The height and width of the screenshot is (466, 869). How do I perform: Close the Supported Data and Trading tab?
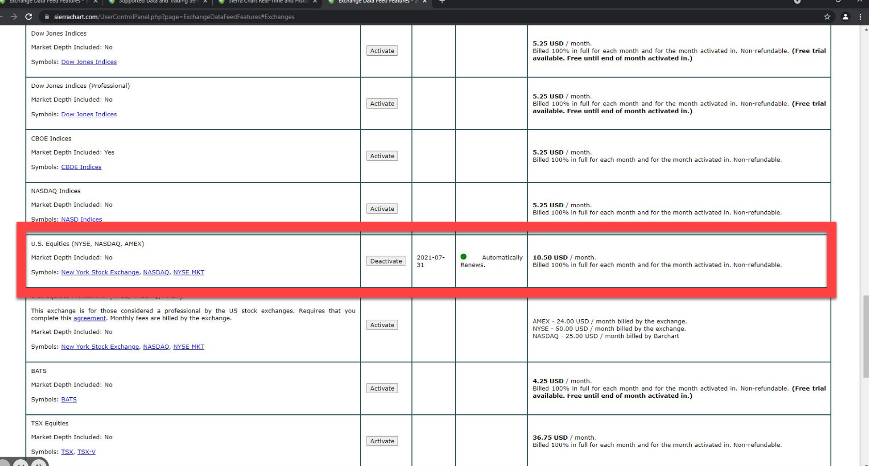coord(205,2)
